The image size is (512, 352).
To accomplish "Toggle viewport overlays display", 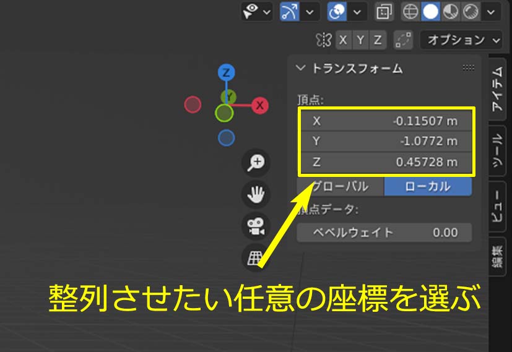I will [337, 12].
